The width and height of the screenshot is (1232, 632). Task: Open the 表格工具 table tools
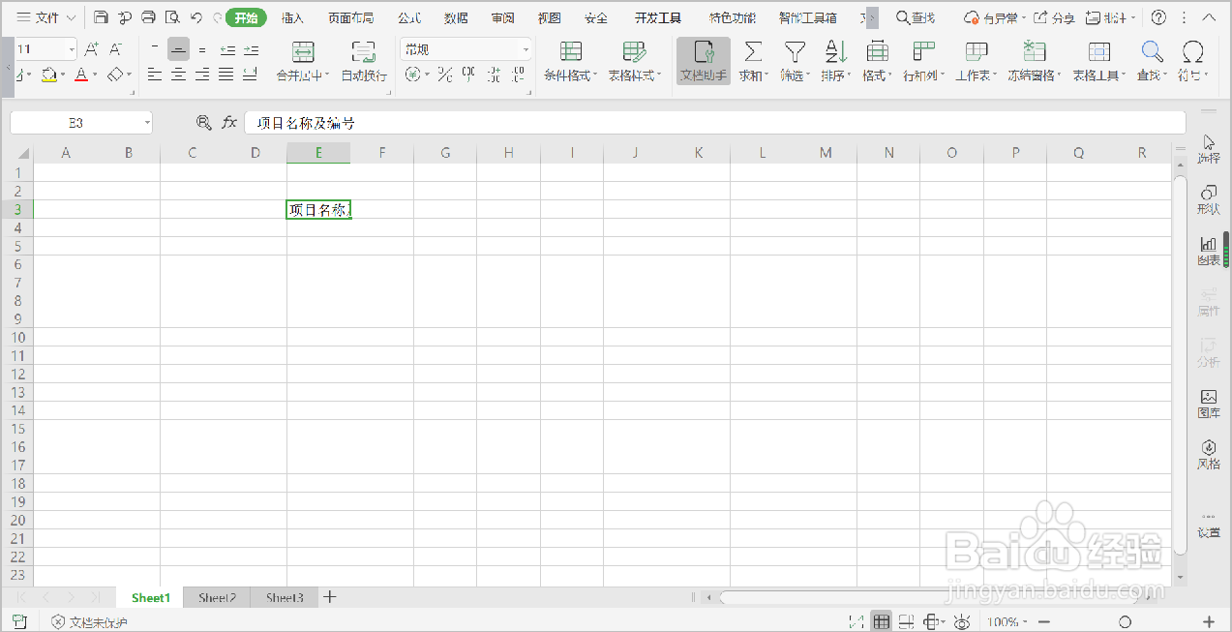click(x=1099, y=62)
